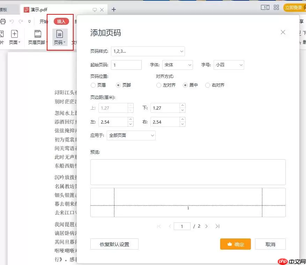Switch to the 开始 ribbon tab

tap(44, 21)
